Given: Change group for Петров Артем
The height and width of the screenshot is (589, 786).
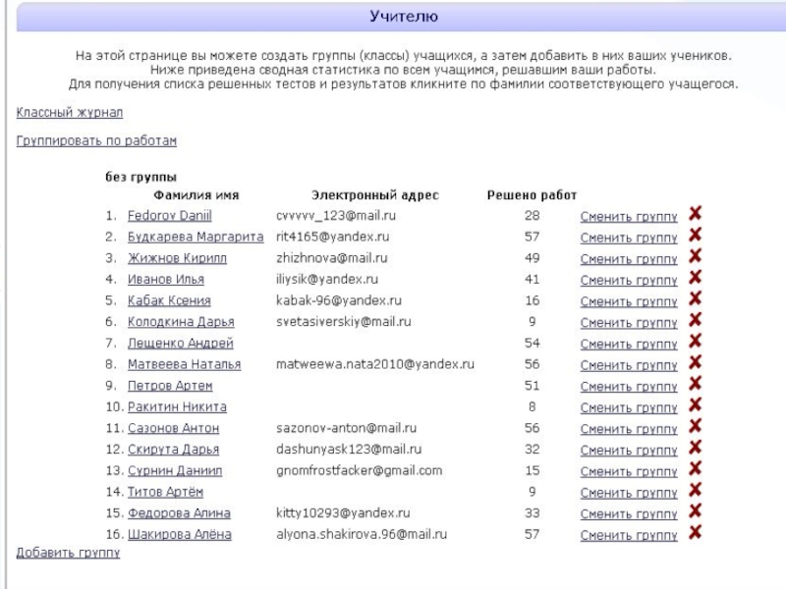Looking at the screenshot, I should [629, 387].
